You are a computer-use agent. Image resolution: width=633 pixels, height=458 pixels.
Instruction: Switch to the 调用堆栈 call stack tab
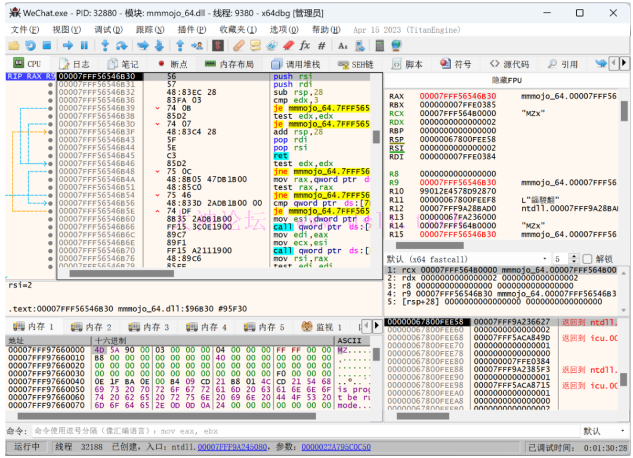pyautogui.click(x=296, y=64)
